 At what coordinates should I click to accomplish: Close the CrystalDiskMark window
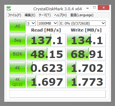click(103, 7)
